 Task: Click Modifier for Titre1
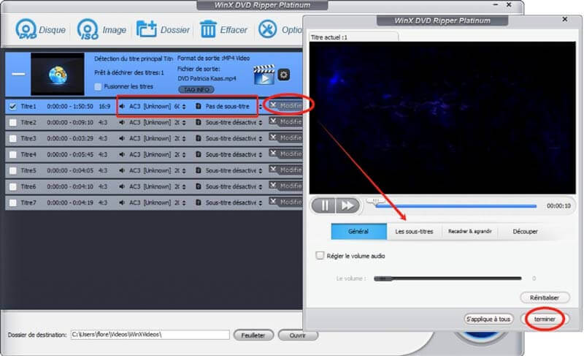pyautogui.click(x=285, y=106)
